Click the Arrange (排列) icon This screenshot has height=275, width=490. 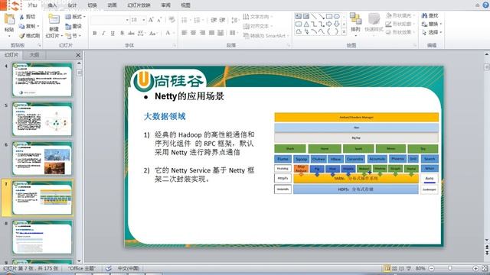(x=355, y=18)
